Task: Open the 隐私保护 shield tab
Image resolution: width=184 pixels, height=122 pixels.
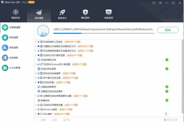Action: [x=85, y=14]
